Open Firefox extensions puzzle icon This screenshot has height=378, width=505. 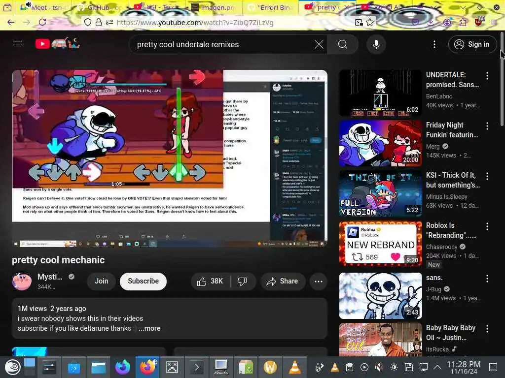463,22
